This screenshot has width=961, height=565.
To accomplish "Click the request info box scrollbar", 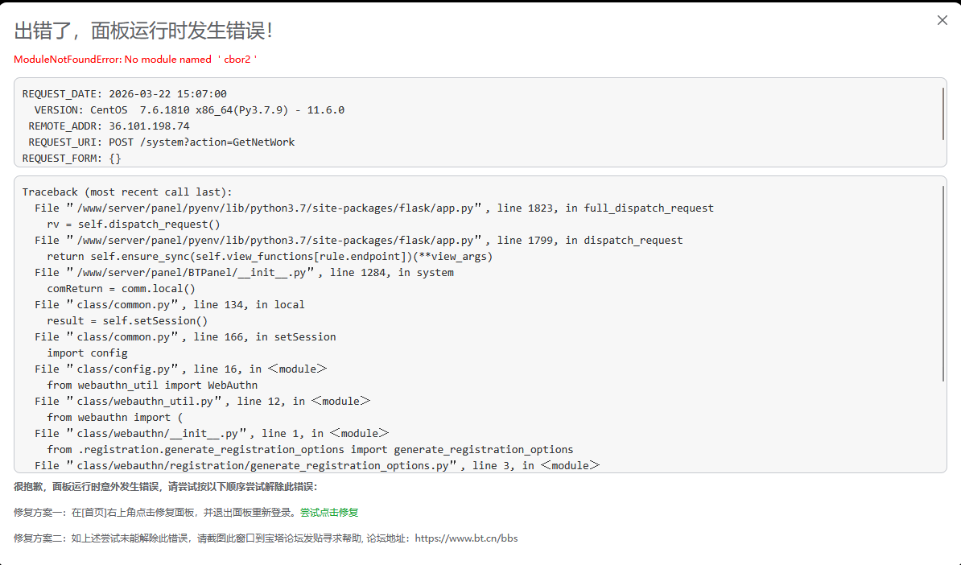I will [943, 112].
